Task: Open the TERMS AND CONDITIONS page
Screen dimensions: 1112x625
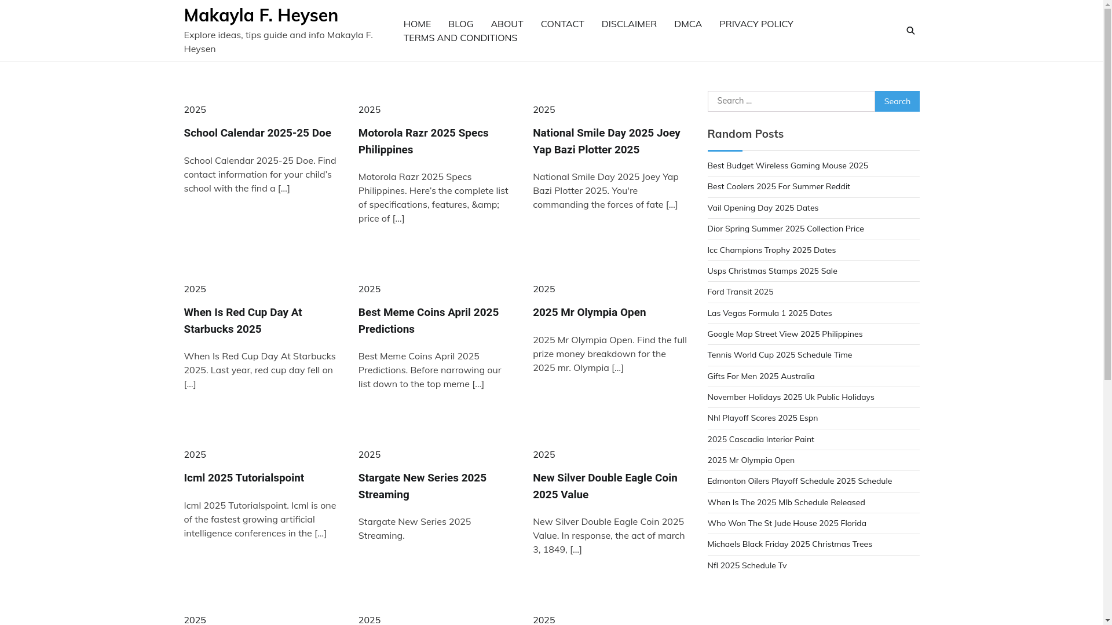Action: coord(460,38)
